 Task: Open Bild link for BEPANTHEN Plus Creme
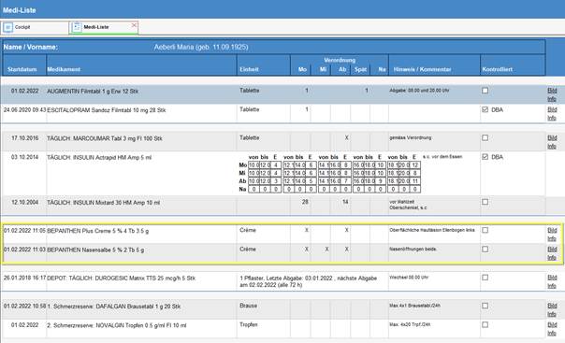(552, 230)
